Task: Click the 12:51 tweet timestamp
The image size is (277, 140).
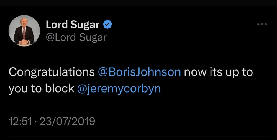Action: pos(20,121)
